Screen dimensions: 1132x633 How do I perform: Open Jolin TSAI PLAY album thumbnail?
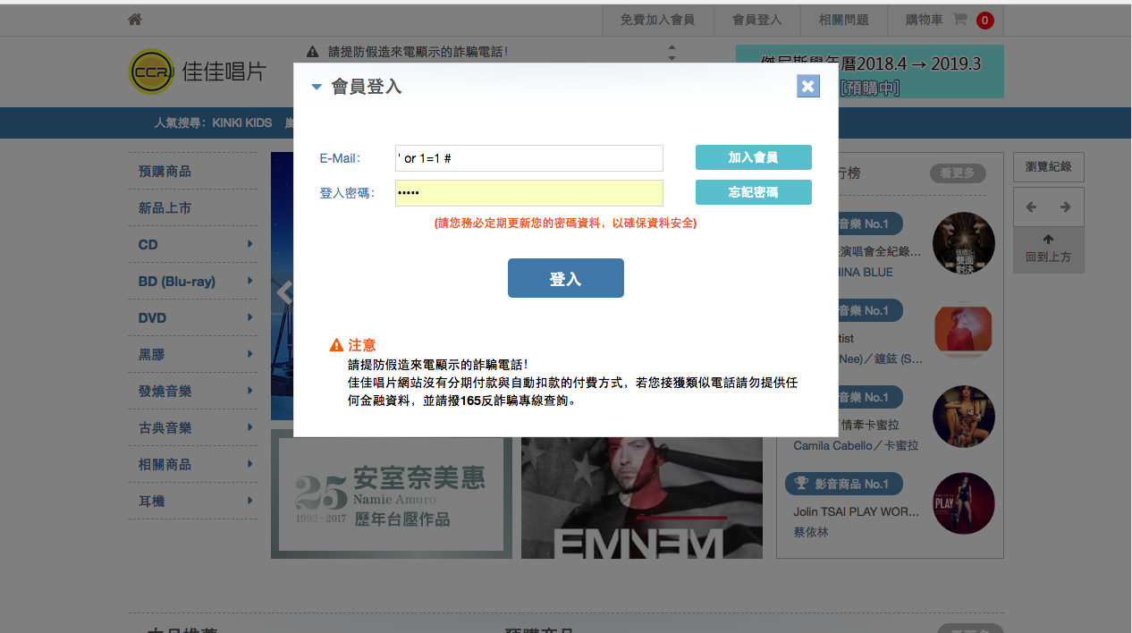pos(964,503)
